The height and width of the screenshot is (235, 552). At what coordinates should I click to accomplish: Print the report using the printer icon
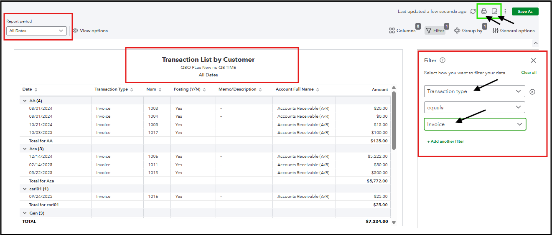[484, 12]
